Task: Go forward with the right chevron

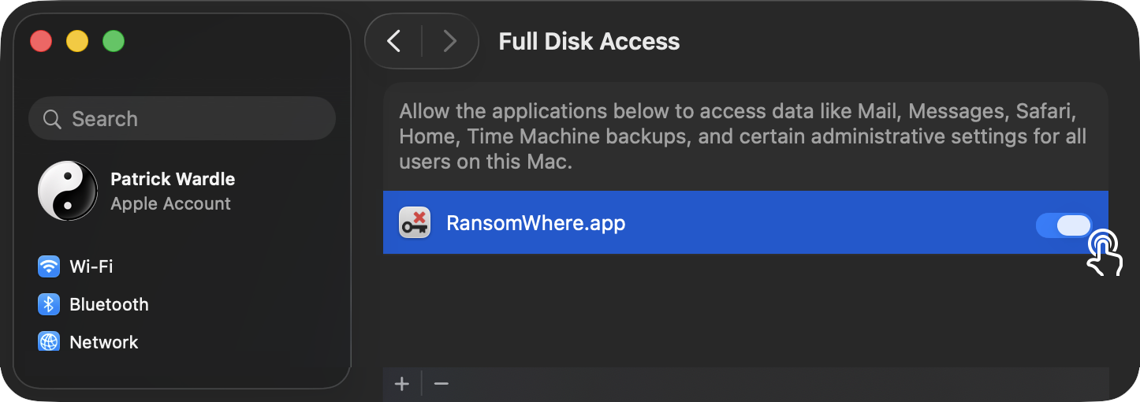Action: pyautogui.click(x=450, y=41)
